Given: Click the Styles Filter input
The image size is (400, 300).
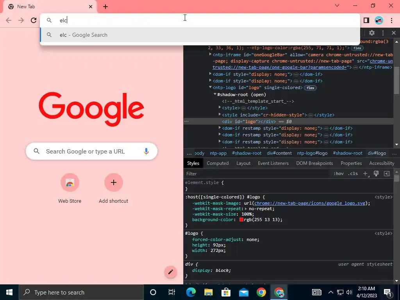Looking at the screenshot, I should coord(256,174).
